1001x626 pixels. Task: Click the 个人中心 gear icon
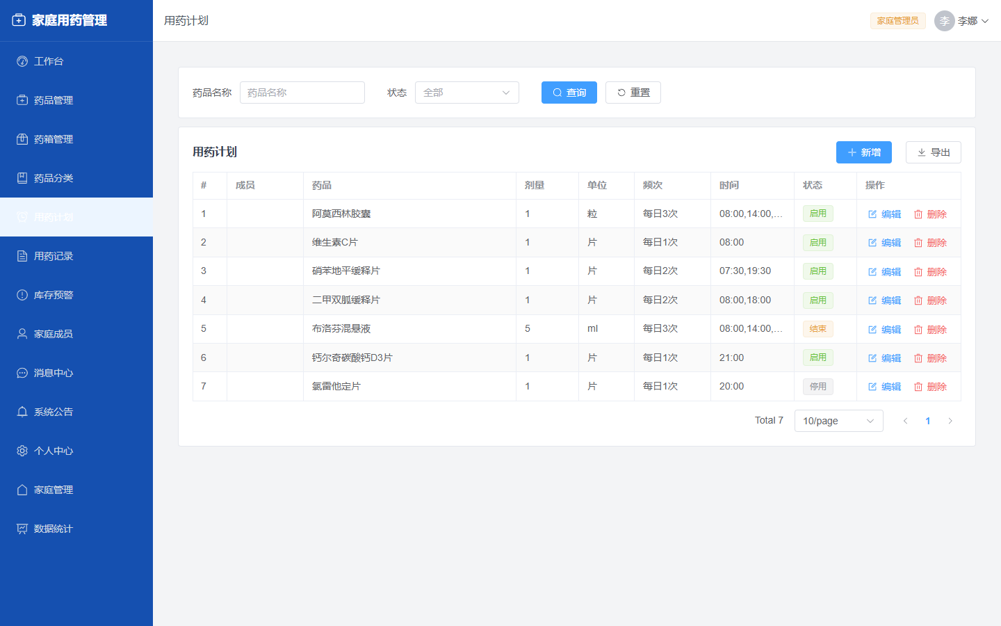(x=22, y=451)
